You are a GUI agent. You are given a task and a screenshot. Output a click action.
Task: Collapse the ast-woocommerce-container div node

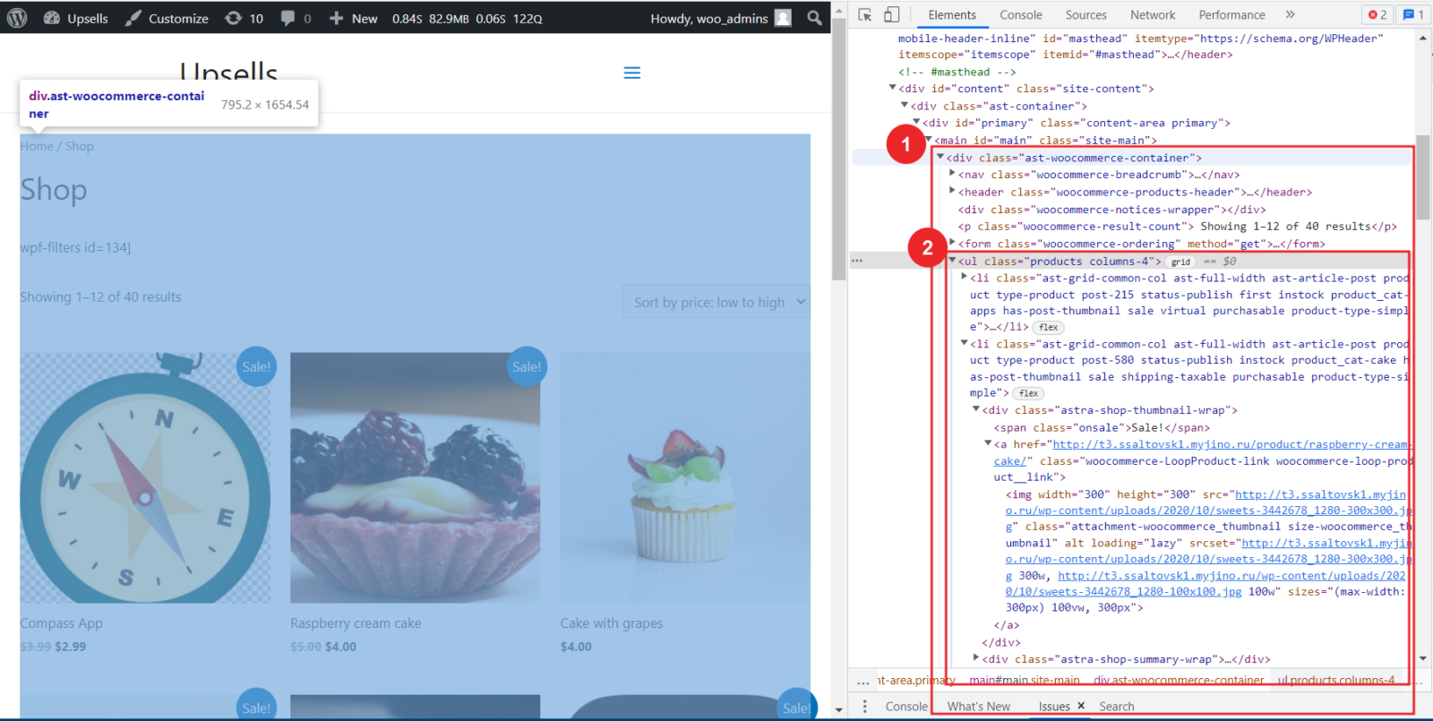tap(940, 157)
